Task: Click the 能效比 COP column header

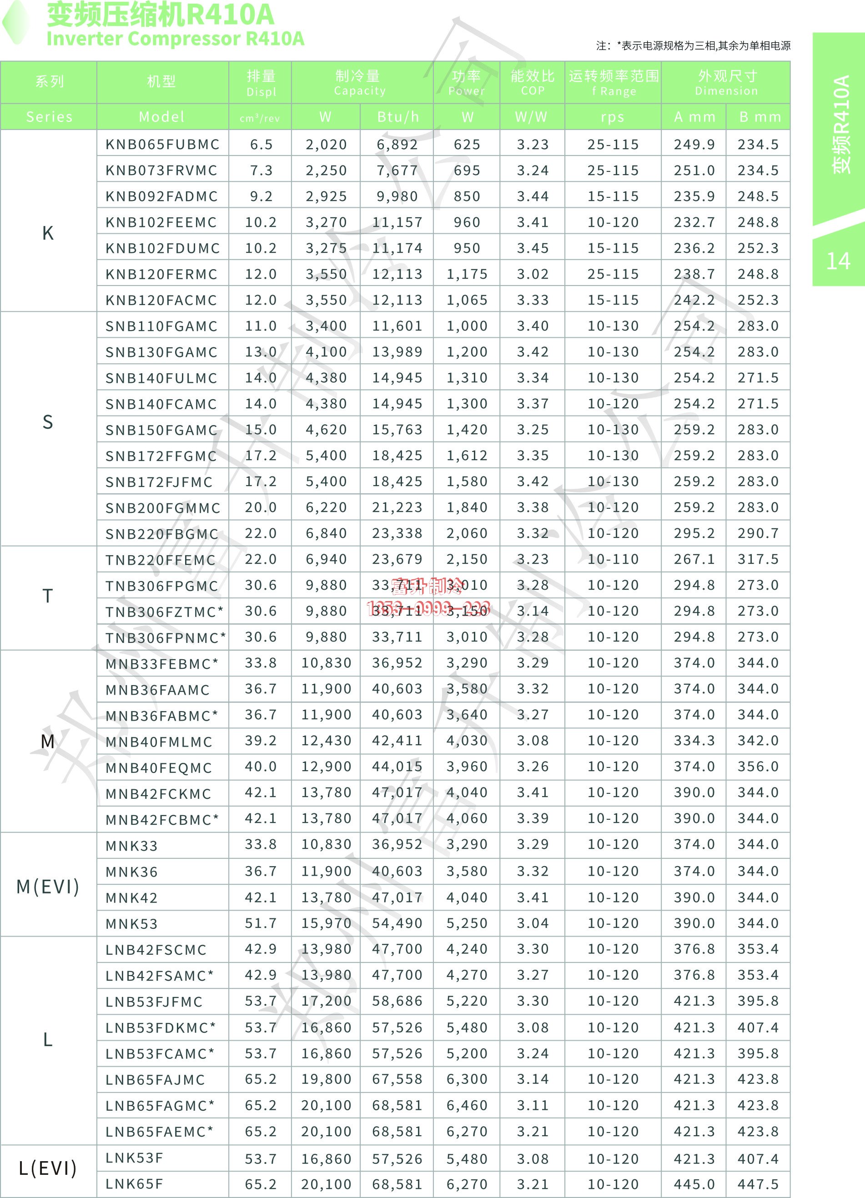Action: pos(532,83)
